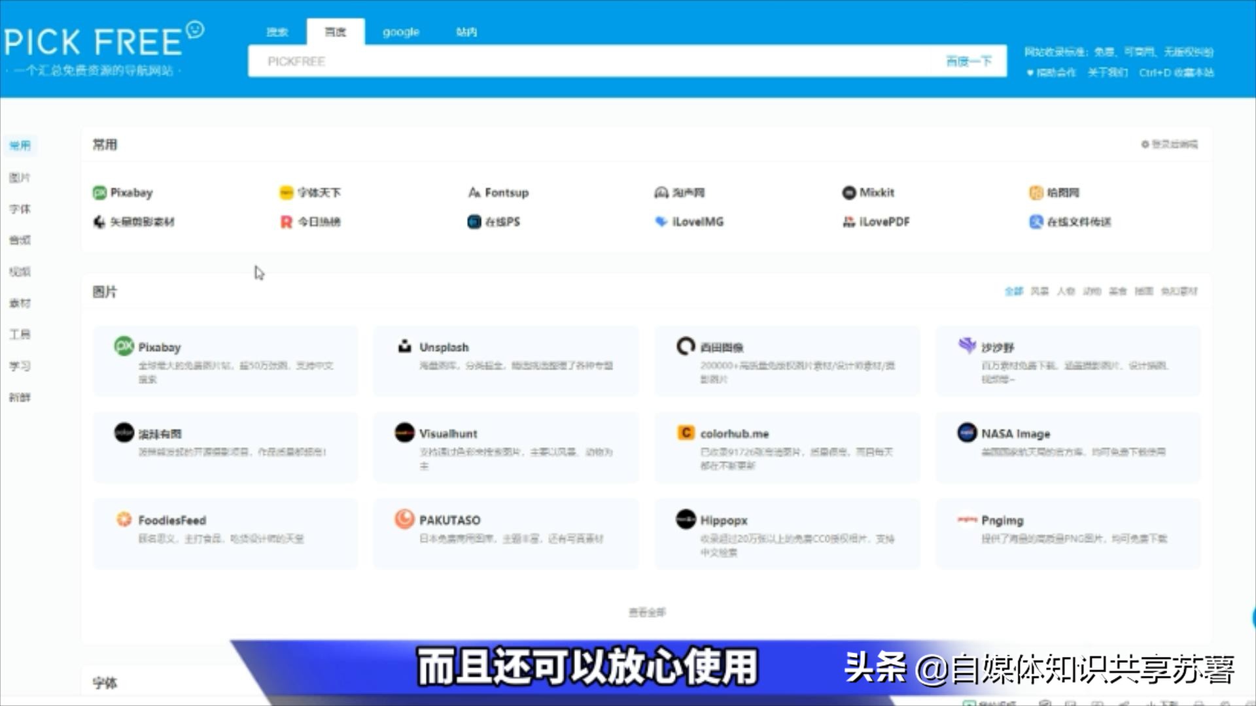This screenshot has height=706, width=1256.
Task: Click the Unsplash camera icon
Action: [404, 346]
